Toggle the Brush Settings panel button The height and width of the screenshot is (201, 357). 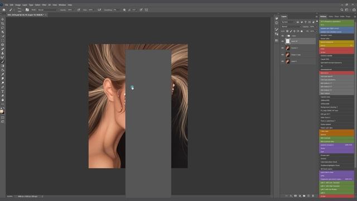(x=27, y=10)
